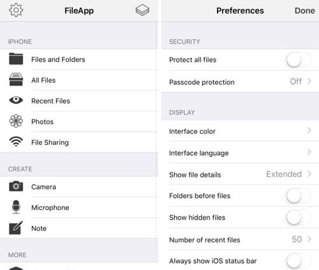Open the Photos flower icon
Screen dimensions: 319x270
[16, 121]
